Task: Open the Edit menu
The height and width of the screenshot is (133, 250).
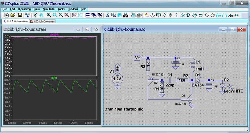Action: click(13, 9)
